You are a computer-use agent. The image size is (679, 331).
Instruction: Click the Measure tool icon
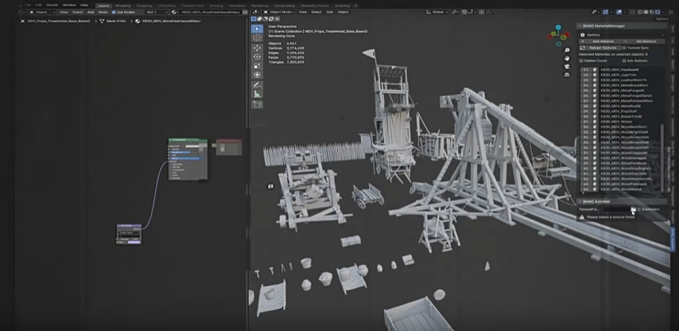tap(257, 94)
